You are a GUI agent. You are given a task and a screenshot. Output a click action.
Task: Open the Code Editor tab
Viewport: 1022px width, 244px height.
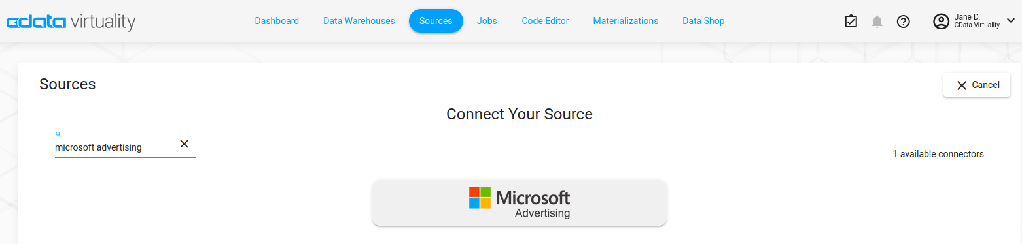545,21
